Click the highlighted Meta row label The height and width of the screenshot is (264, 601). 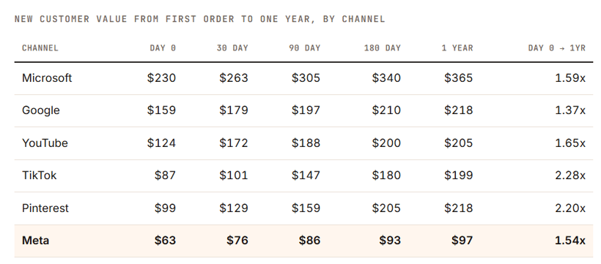click(x=35, y=241)
